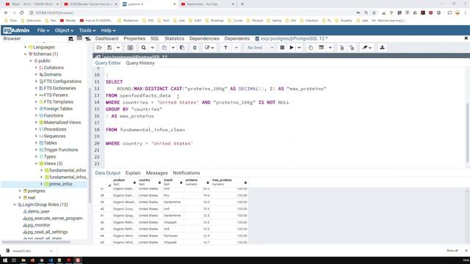Image resolution: width=470 pixels, height=264 pixels.
Task: Open the Explain options dropdown
Action: (x=330, y=48)
